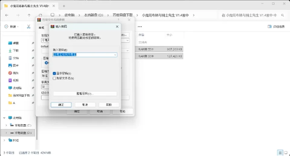This screenshot has height=156, width=290.
Task: Select the RAR file row showing 127,425 KB
Action: (159, 56)
